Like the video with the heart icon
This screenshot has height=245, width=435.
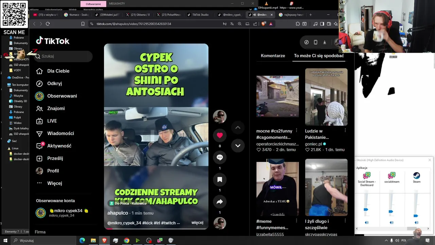click(x=220, y=135)
